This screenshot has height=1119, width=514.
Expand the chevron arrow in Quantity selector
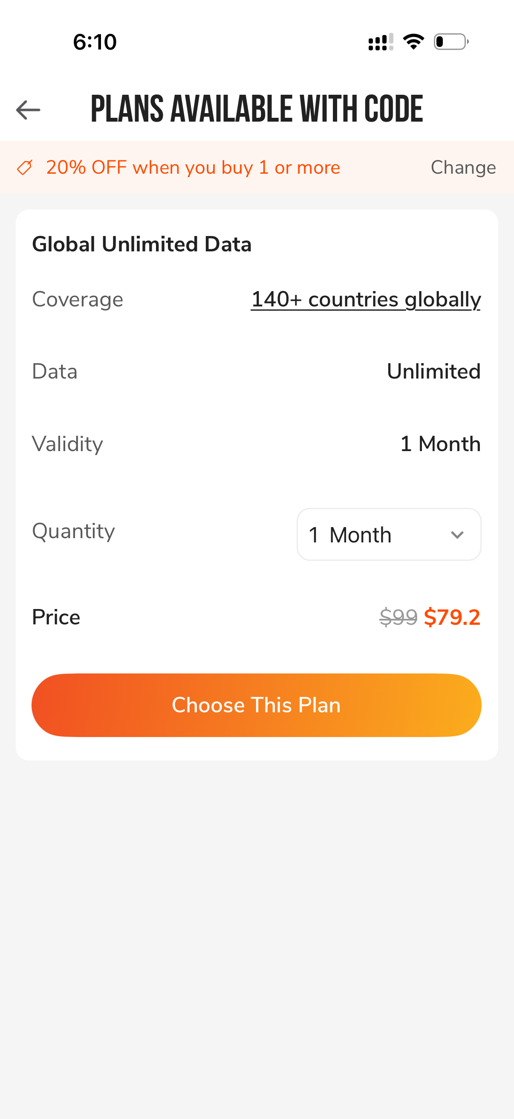[x=457, y=535]
